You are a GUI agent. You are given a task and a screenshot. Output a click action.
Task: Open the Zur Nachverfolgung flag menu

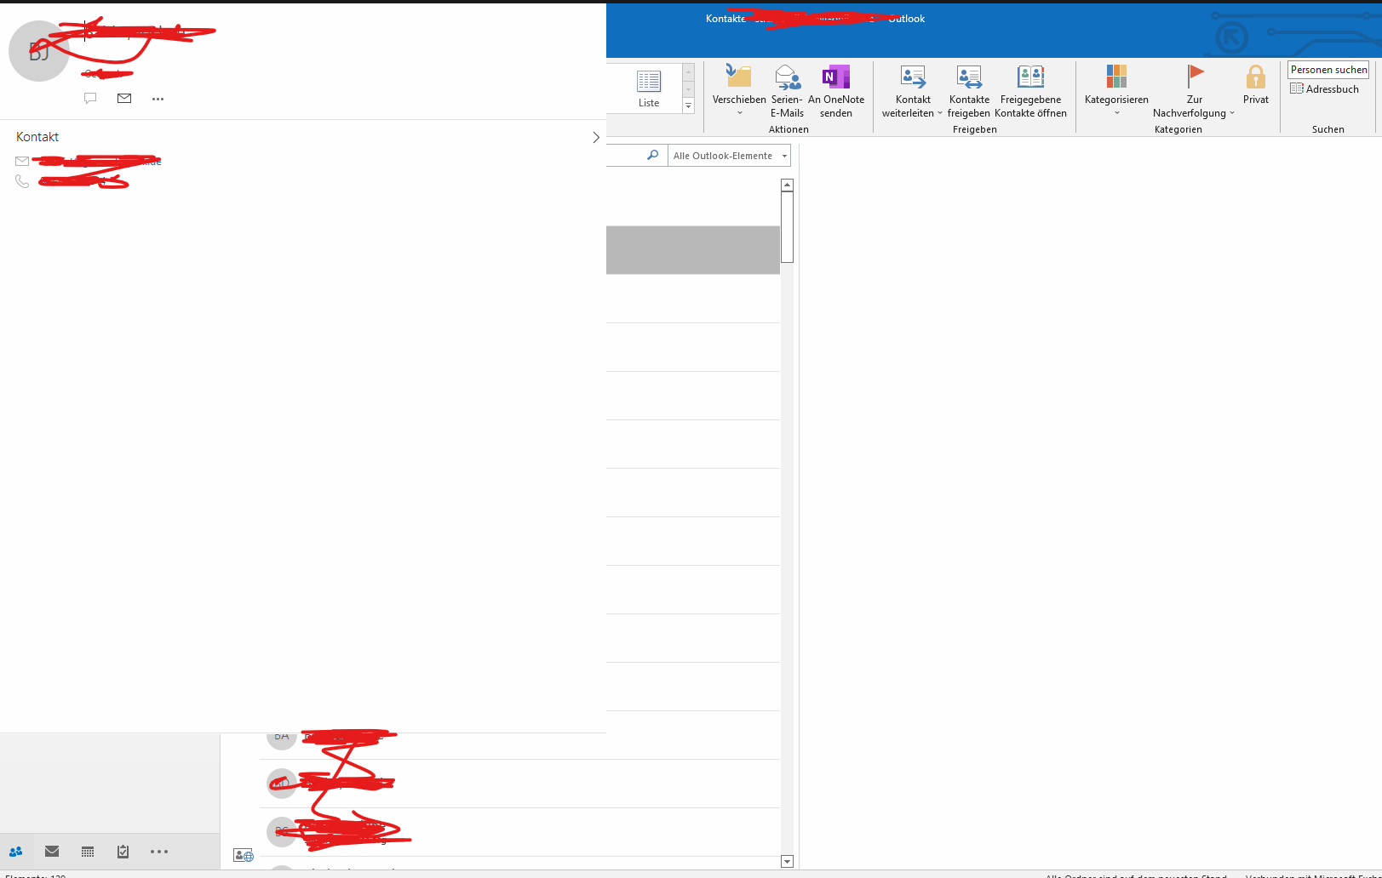coord(1194,91)
